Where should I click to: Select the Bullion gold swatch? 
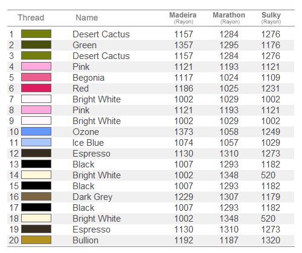(x=36, y=240)
